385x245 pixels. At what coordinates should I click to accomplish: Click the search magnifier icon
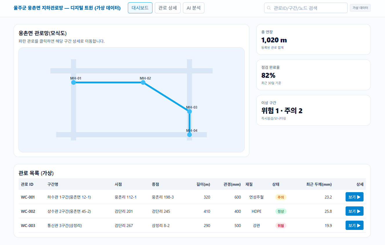pos(269,8)
